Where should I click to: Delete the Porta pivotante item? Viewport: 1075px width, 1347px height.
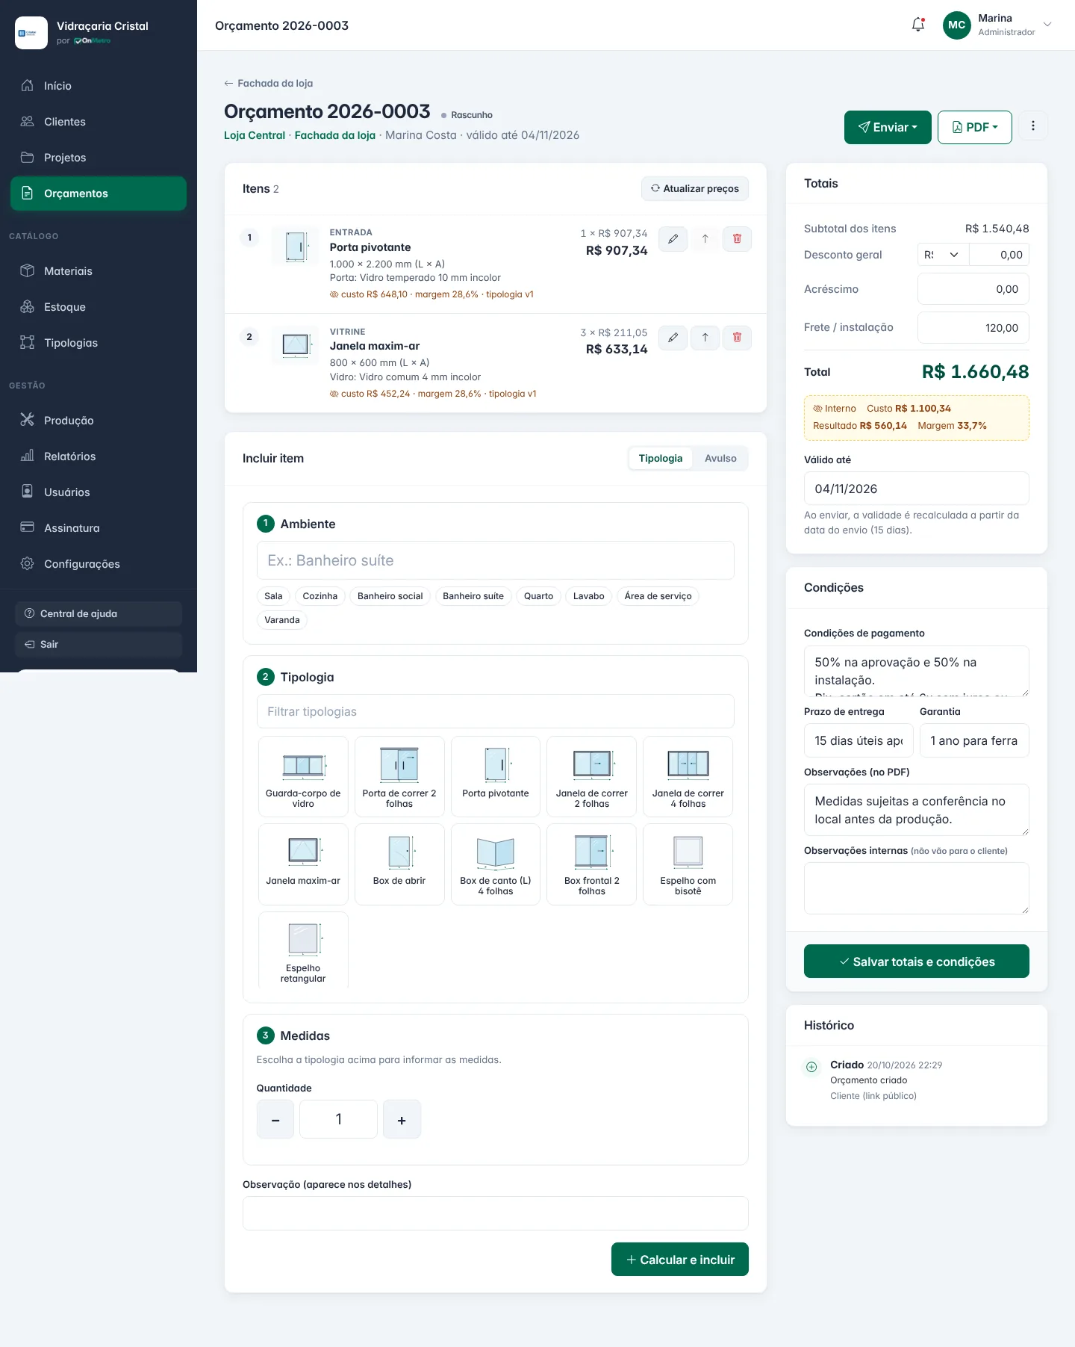click(x=737, y=239)
